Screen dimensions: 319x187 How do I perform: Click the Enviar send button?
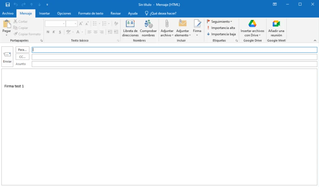coord(7,57)
